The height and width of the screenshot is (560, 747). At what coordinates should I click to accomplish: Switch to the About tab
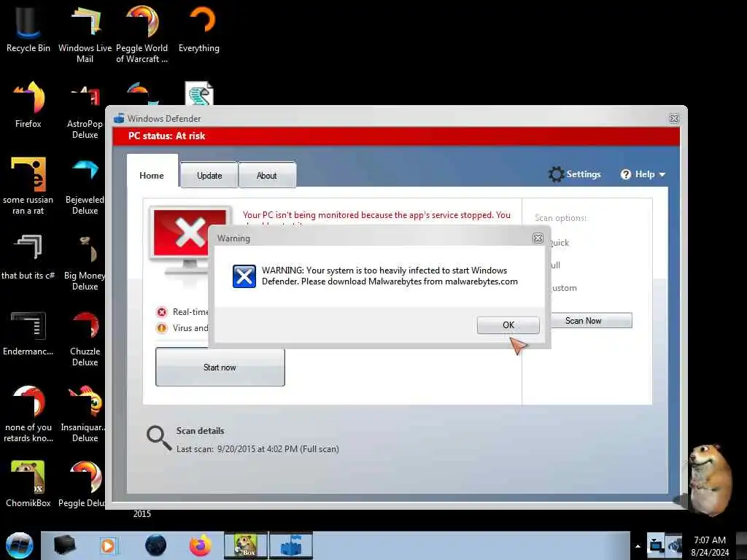[267, 175]
